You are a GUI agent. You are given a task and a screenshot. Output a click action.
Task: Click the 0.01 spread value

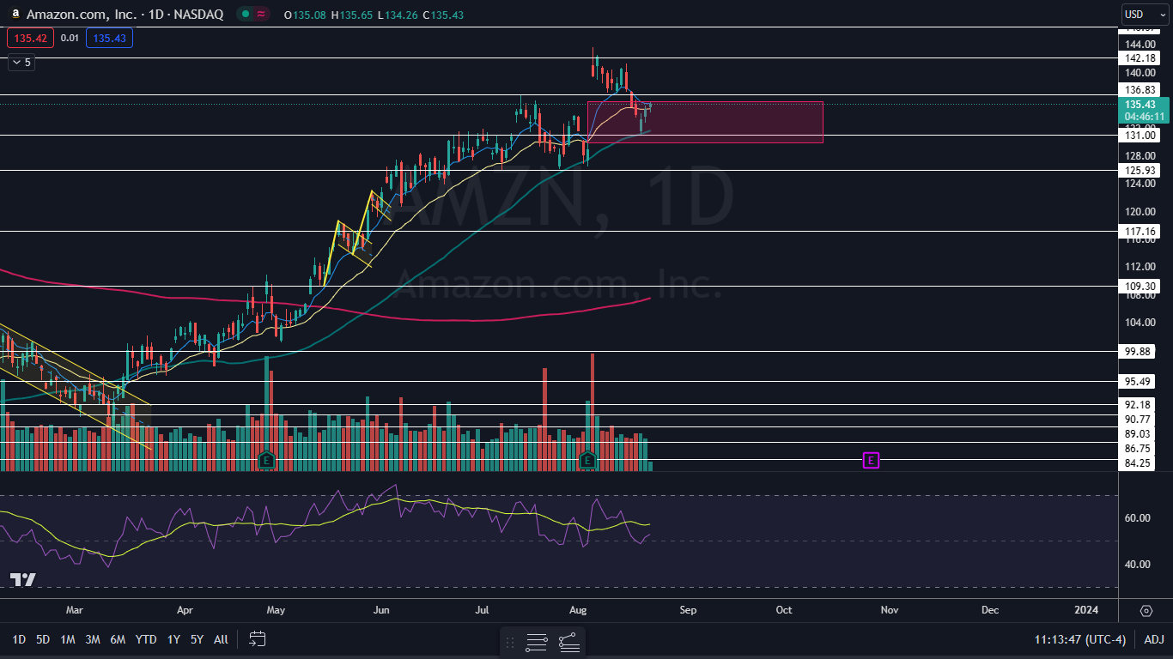70,38
